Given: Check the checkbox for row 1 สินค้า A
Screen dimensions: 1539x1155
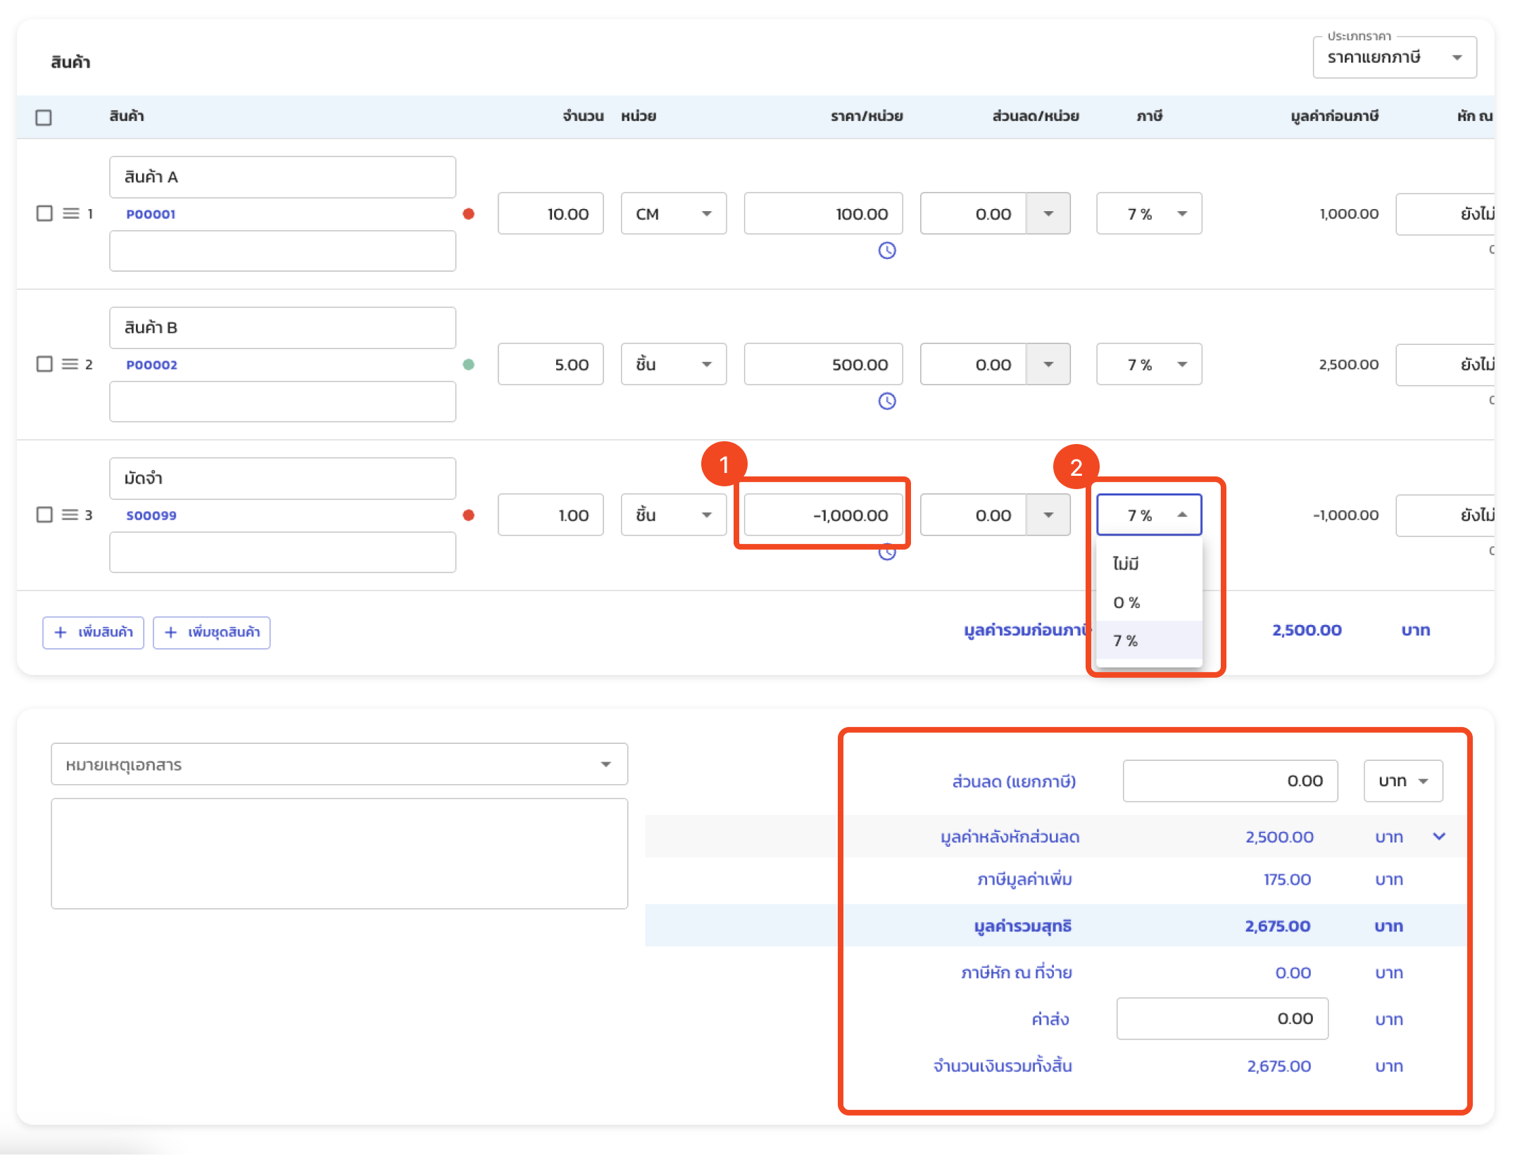Looking at the screenshot, I should click(44, 213).
